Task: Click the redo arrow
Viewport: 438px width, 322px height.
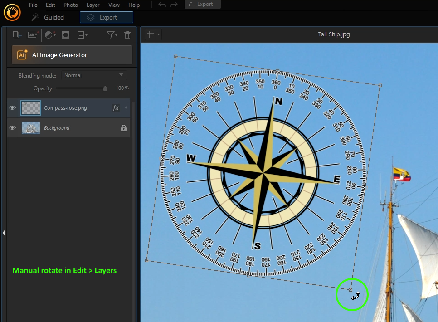Action: pos(175,5)
